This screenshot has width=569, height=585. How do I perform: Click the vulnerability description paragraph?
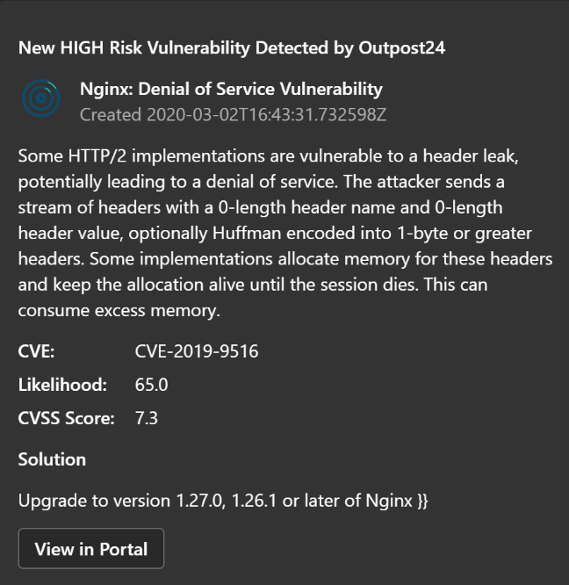click(x=284, y=234)
